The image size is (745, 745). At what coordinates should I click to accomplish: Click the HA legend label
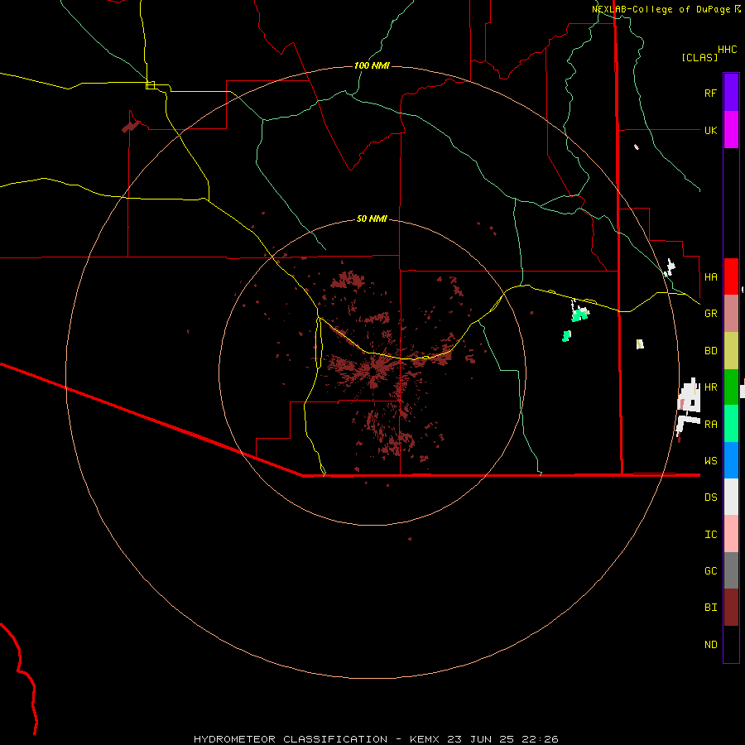[x=710, y=276]
